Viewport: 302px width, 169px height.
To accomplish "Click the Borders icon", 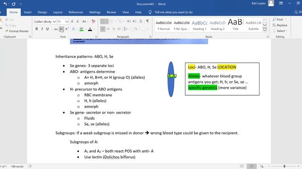I will pyautogui.click(x=143, y=29).
